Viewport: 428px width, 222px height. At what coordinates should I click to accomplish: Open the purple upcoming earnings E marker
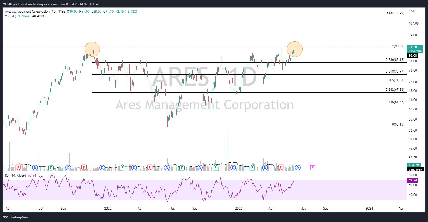312,167
